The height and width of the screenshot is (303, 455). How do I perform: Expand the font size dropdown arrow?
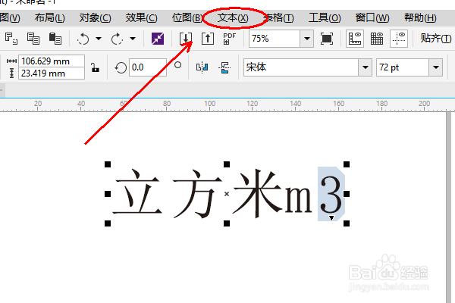(x=436, y=67)
